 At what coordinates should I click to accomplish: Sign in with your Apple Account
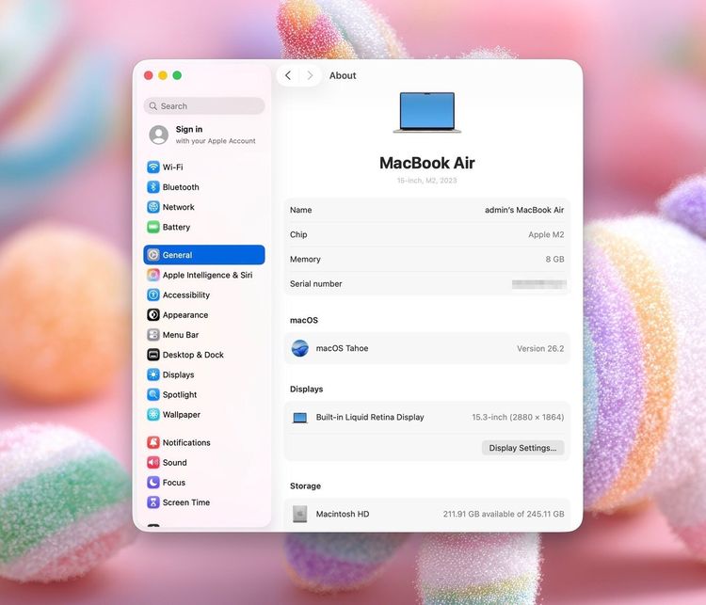(204, 135)
